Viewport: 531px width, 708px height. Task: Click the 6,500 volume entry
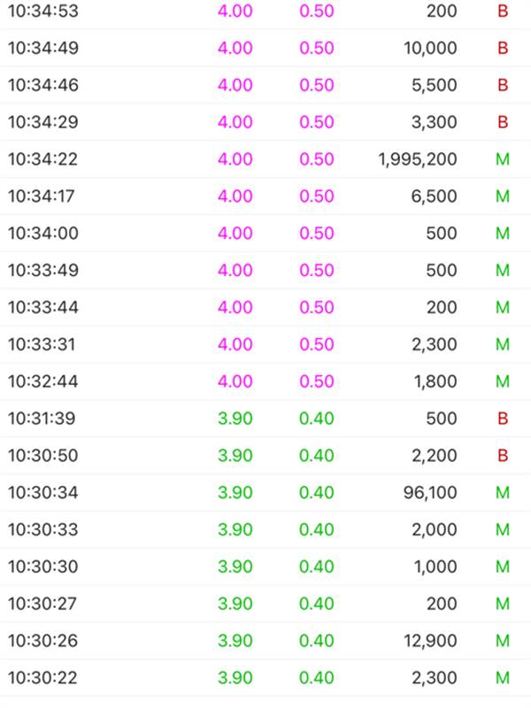tap(435, 196)
